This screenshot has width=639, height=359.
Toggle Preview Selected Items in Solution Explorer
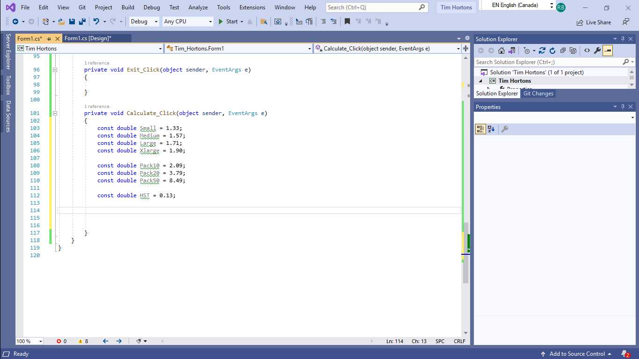(608, 50)
